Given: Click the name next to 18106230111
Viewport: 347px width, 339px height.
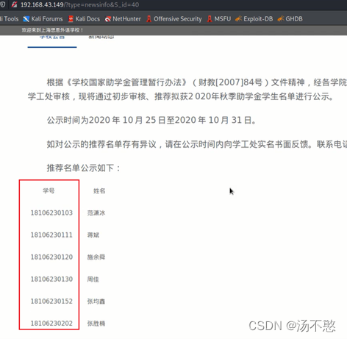Looking at the screenshot, I should click(93, 235).
